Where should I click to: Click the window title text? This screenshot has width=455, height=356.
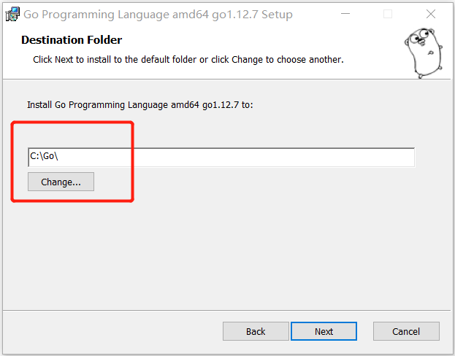158,15
